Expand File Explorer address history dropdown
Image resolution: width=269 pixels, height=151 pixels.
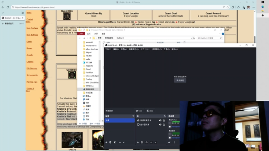[x=191, y=38]
